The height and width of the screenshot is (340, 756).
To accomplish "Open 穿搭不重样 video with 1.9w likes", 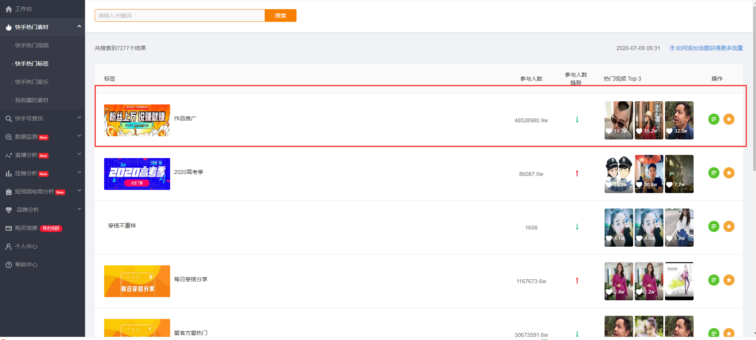I will tap(679, 228).
